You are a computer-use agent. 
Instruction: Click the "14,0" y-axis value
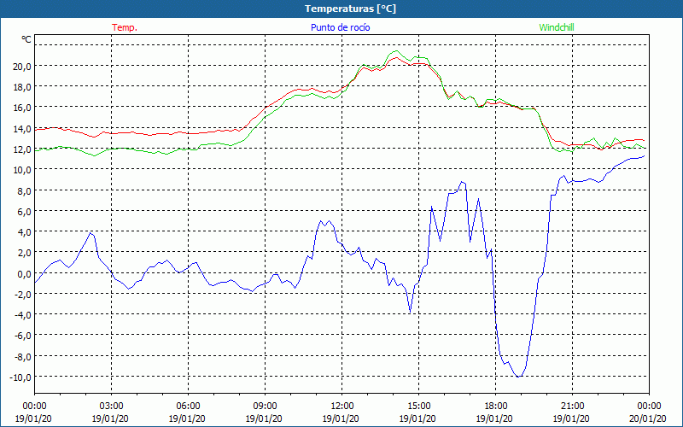pos(23,129)
